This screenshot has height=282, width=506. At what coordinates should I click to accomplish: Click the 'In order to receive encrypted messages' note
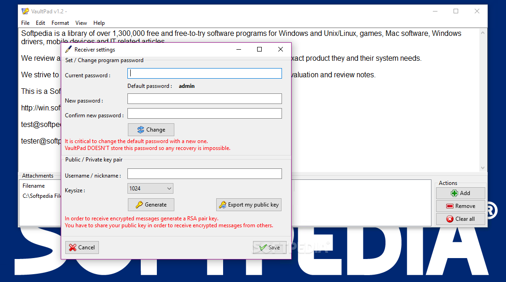(142, 219)
